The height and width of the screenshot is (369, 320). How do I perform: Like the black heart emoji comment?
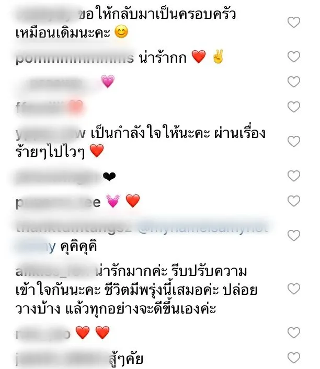coord(294,176)
